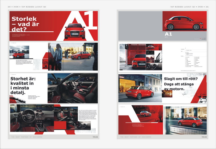Viewport: 216px width, 149px height.
Task: Click the '205 • DVD8 • TOP BUSINESS LAYOUT 360' header
Action: pos(27,7)
